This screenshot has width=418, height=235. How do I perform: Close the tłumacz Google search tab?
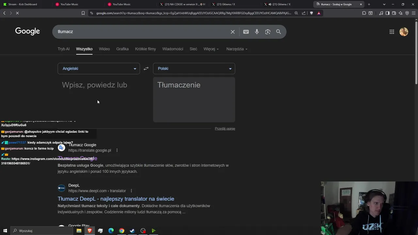point(361,4)
